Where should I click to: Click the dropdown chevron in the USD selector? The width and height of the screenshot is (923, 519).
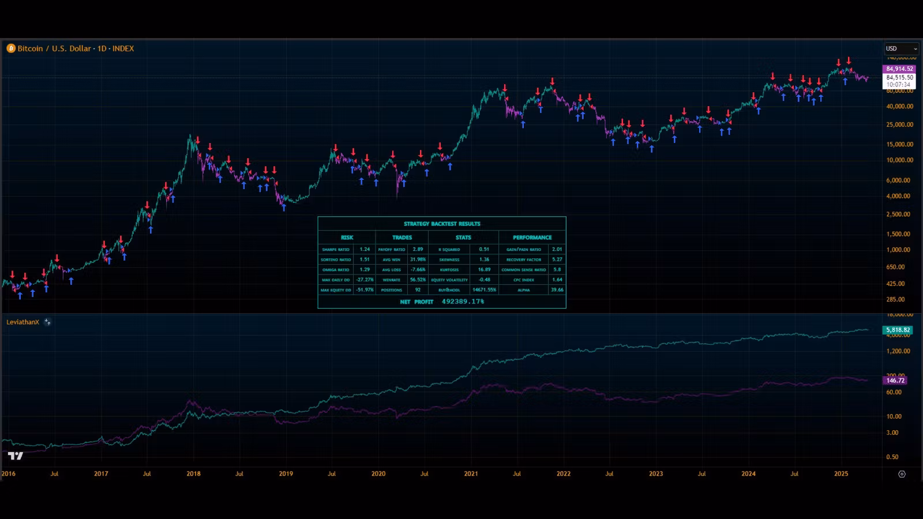point(915,49)
